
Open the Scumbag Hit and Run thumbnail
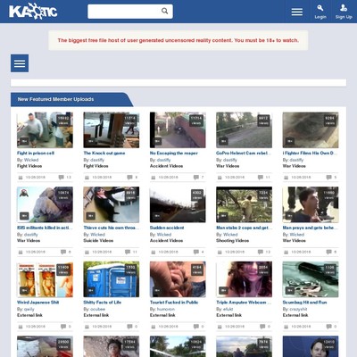[x=311, y=279]
